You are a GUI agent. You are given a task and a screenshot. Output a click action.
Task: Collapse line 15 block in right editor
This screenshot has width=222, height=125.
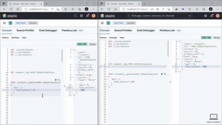107,77
